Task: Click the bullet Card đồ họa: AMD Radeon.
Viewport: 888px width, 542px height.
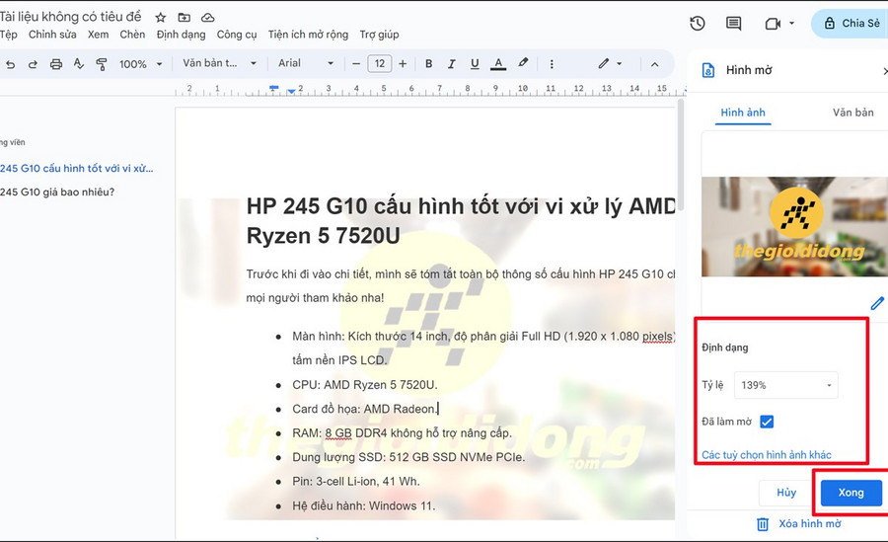Action: [x=365, y=409]
